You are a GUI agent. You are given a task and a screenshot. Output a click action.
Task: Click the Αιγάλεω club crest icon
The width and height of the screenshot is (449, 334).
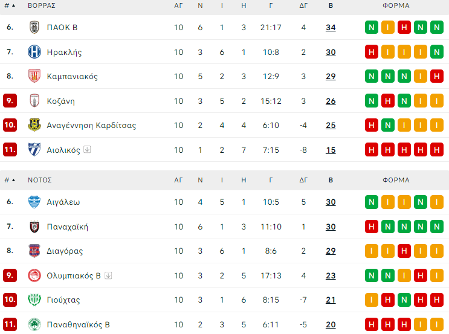click(34, 202)
